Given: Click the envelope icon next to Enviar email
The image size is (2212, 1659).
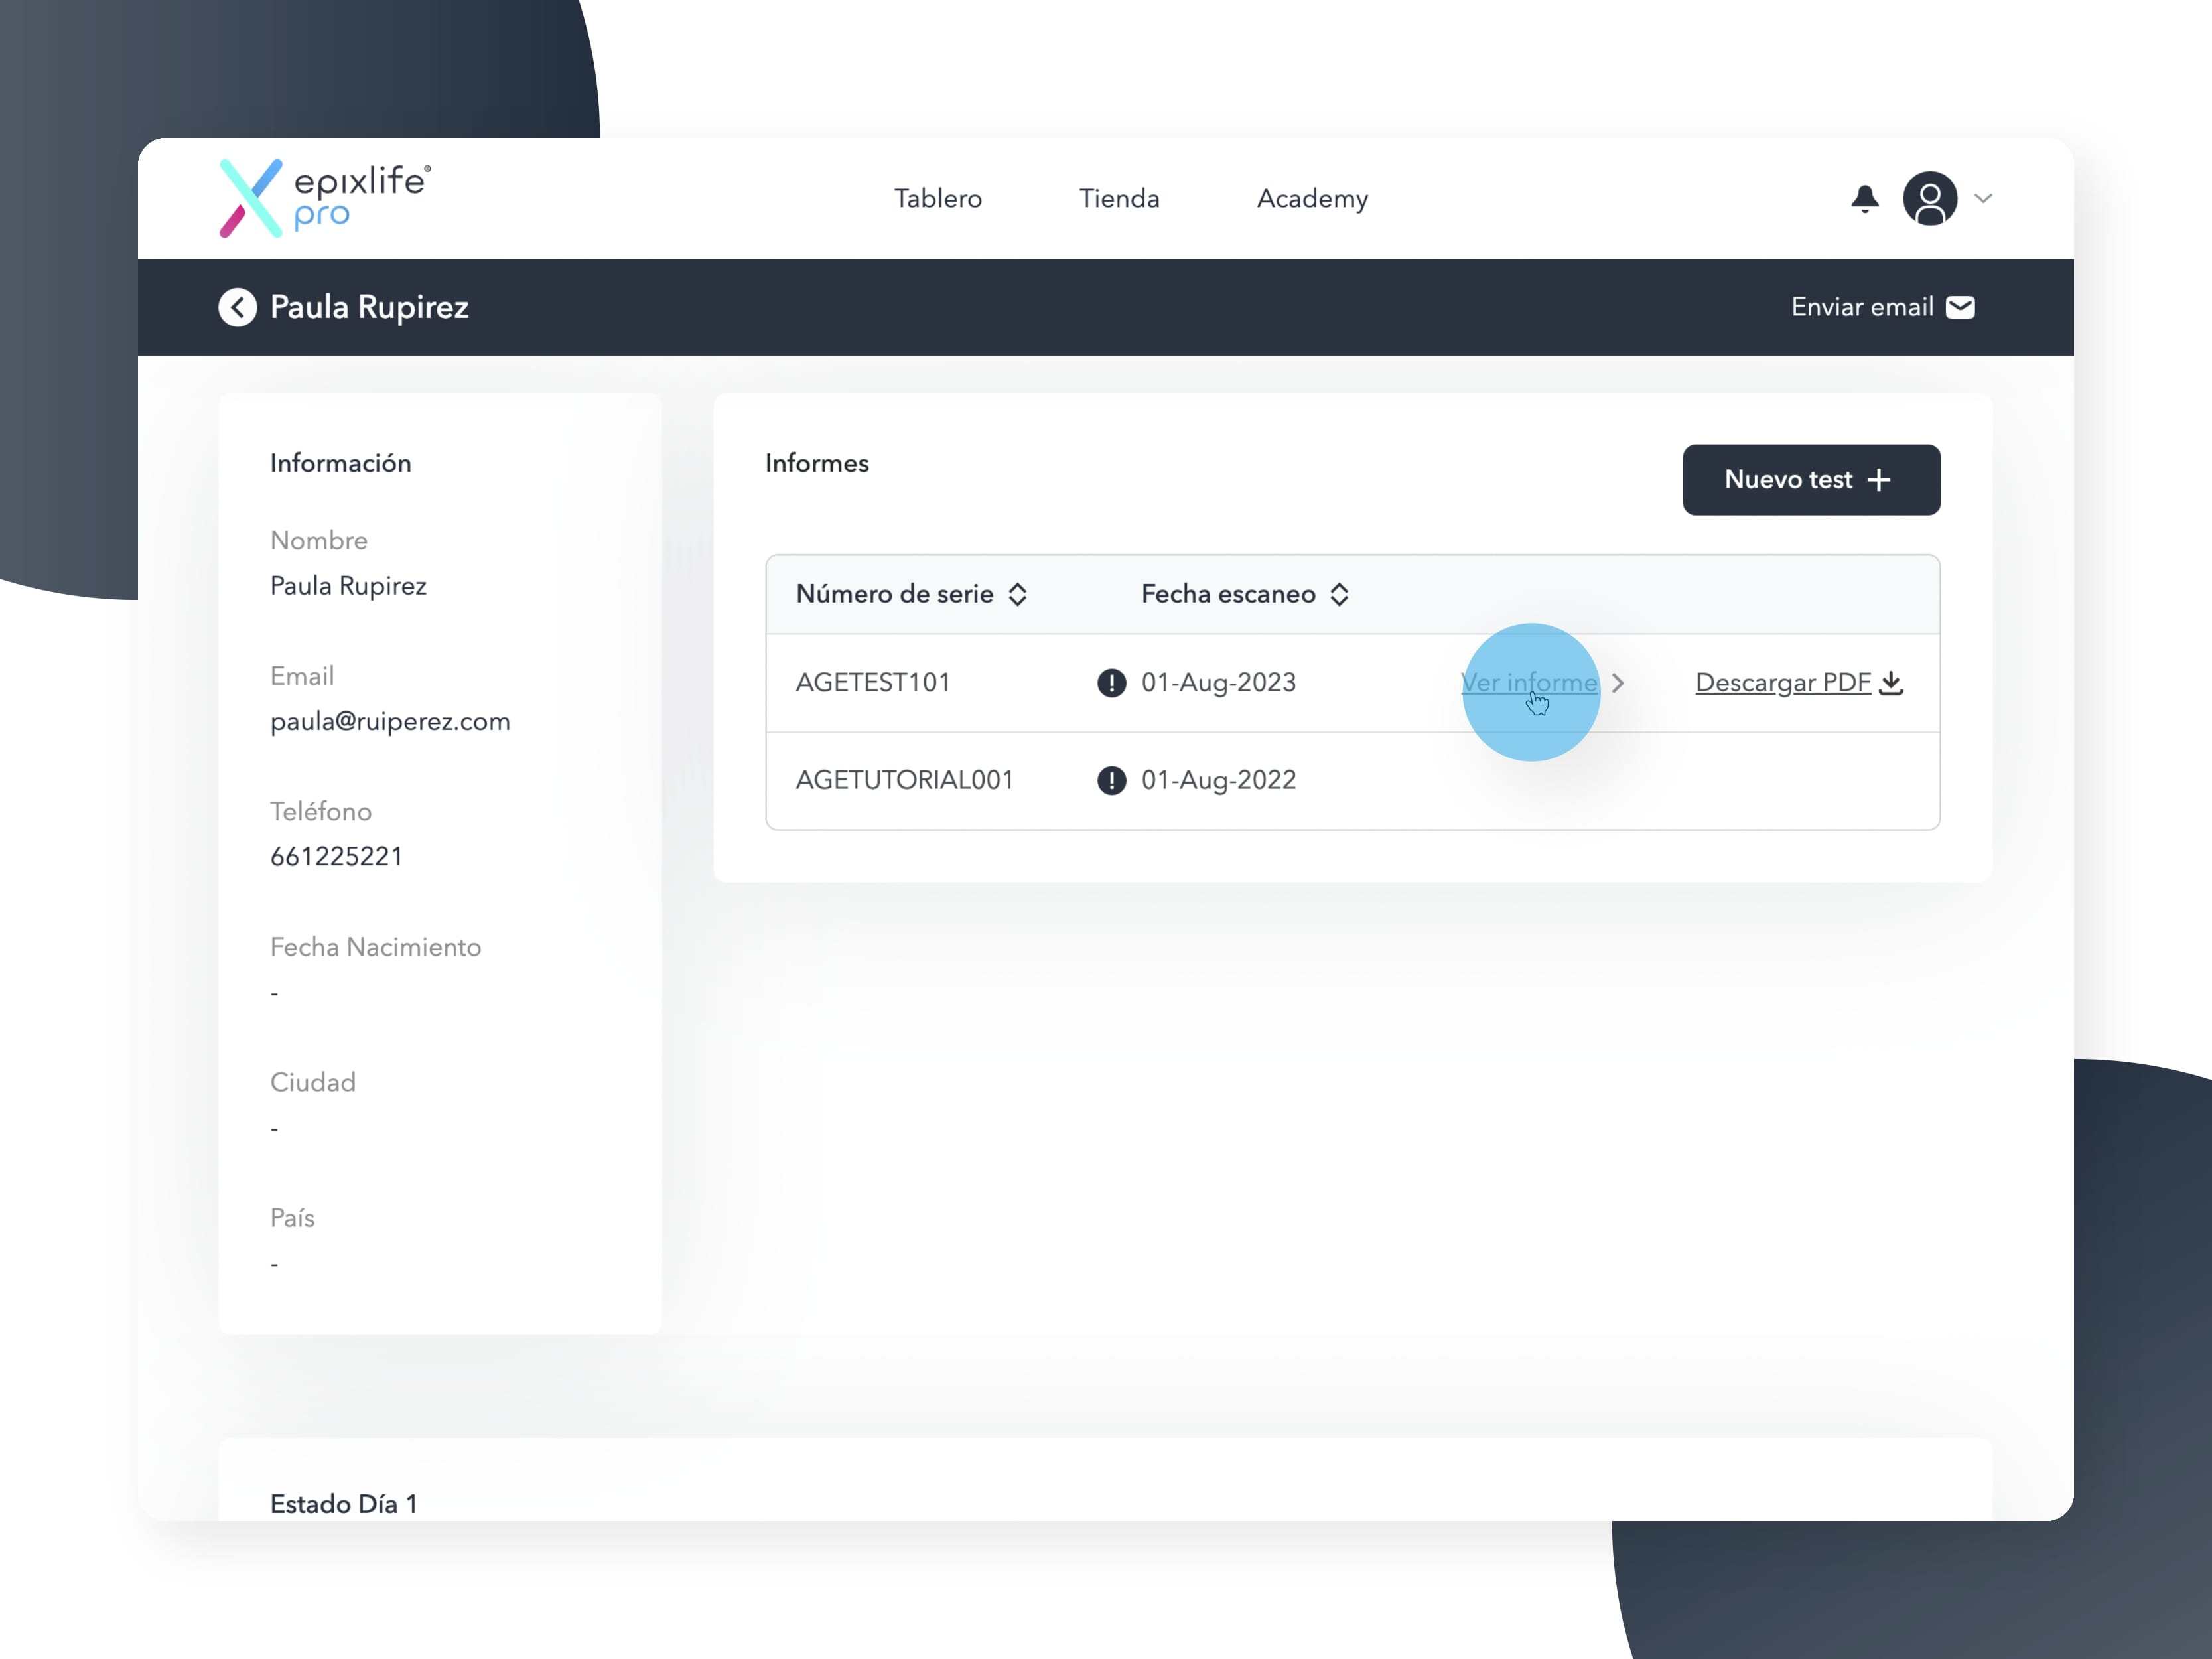Looking at the screenshot, I should point(1960,307).
